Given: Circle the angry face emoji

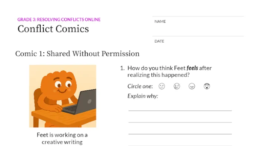Looking at the screenshot, I should pyautogui.click(x=192, y=86).
